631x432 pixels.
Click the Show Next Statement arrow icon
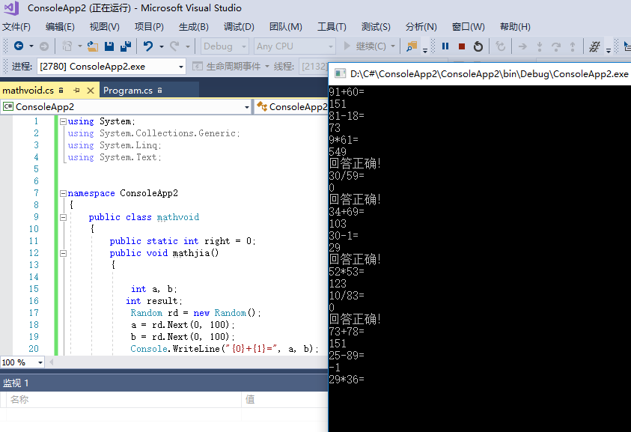point(522,46)
